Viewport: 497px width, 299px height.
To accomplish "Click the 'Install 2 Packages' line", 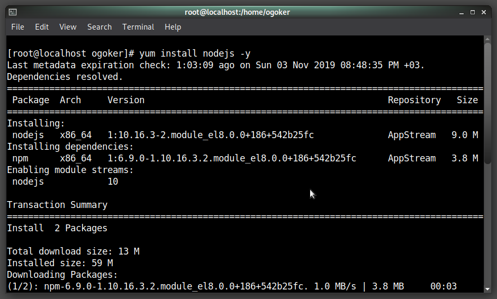I will [57, 228].
